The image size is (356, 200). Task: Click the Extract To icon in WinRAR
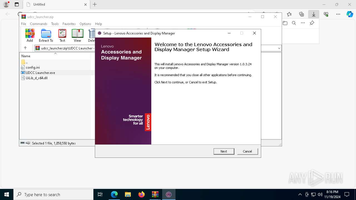46,35
